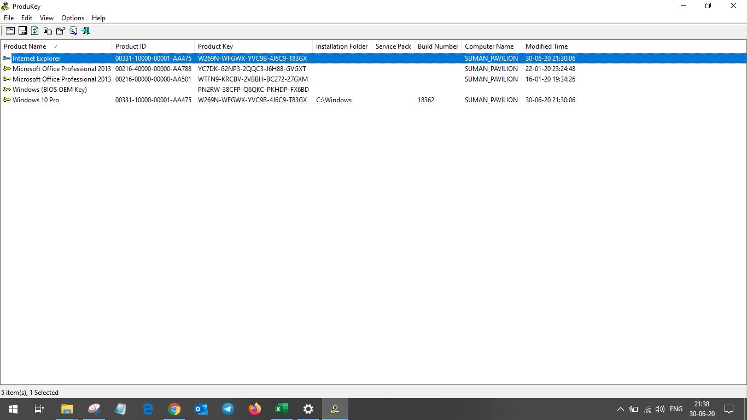Viewport: 747px width, 420px height.
Task: Click the key icon beside Windows 10 Pro
Action: (x=7, y=100)
